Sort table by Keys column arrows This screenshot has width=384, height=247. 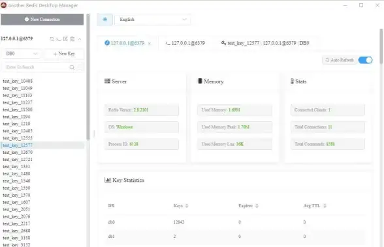pyautogui.click(x=187, y=206)
